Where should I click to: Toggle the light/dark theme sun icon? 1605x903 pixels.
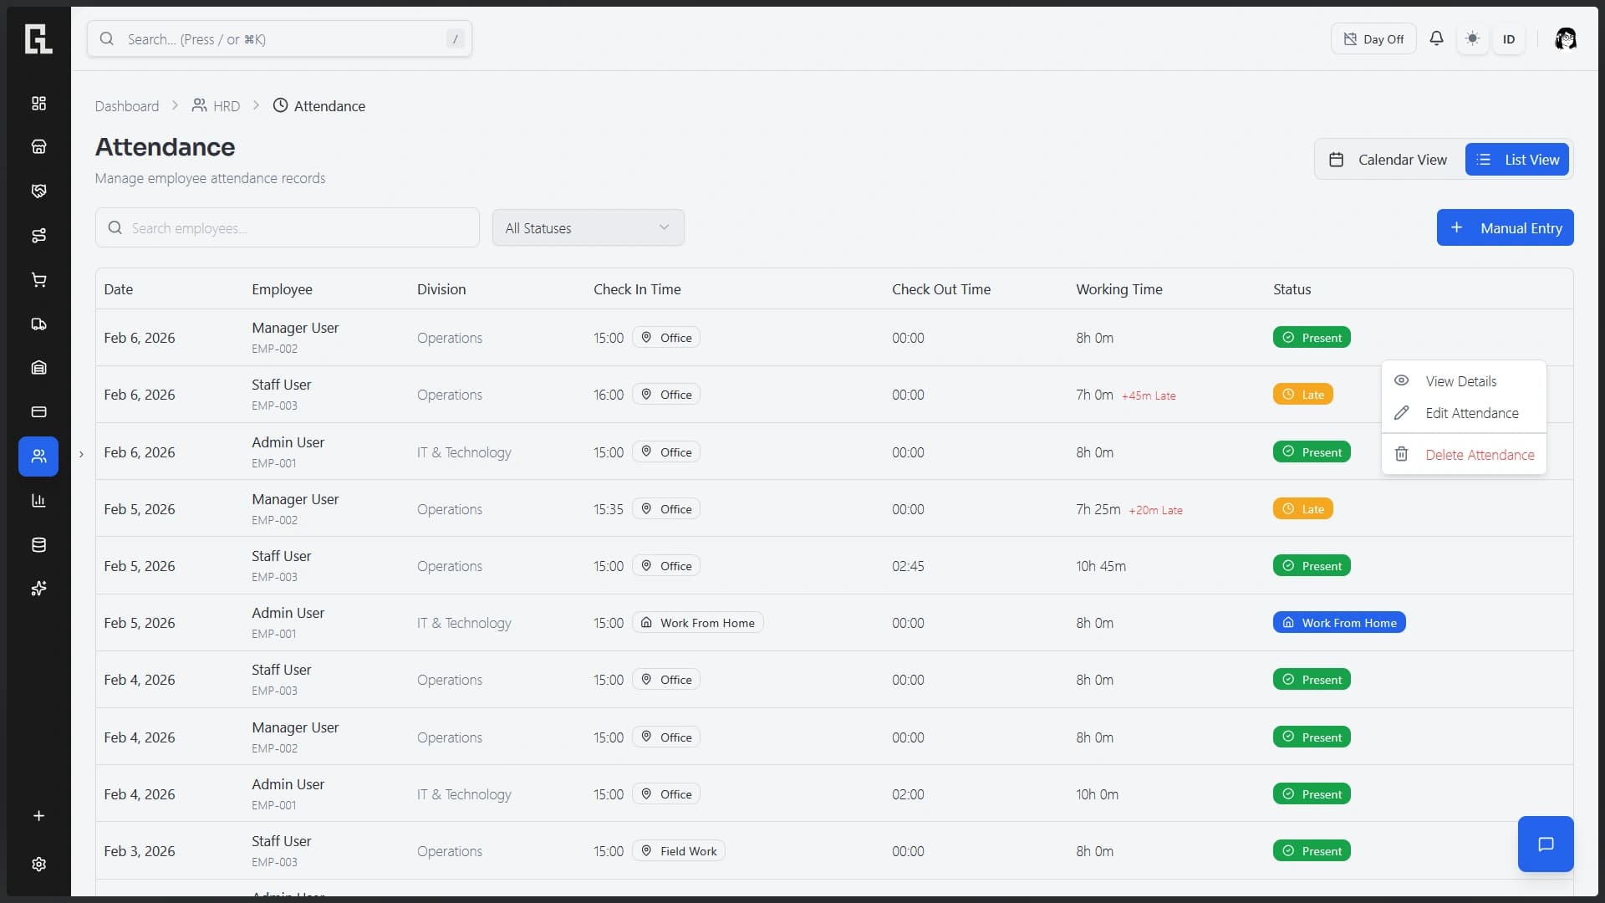tap(1473, 38)
